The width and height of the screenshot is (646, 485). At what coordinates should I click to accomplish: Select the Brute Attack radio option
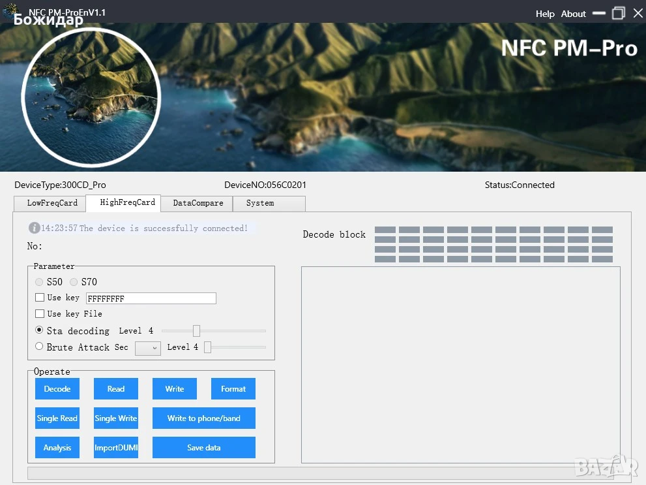tap(39, 347)
